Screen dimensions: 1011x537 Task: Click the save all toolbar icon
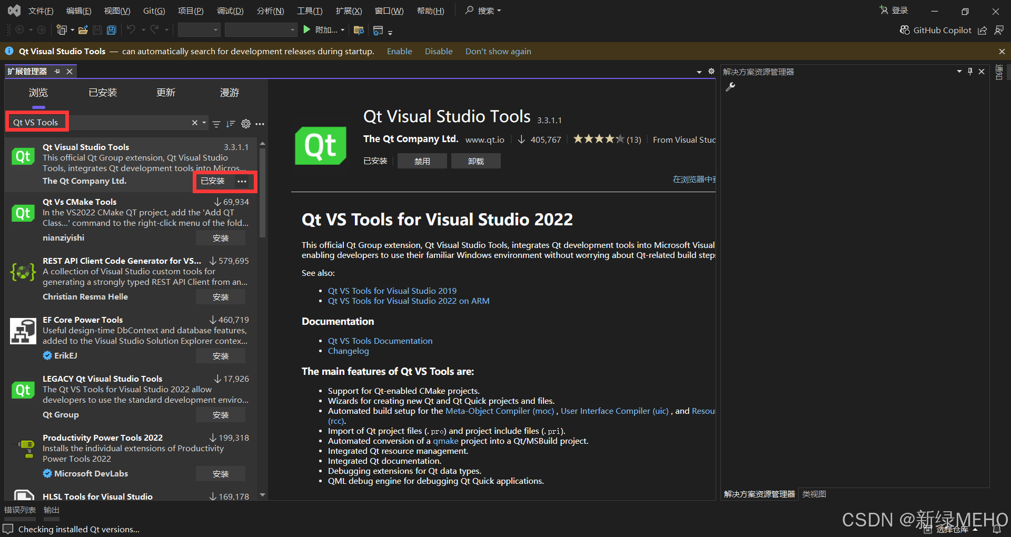pyautogui.click(x=112, y=30)
